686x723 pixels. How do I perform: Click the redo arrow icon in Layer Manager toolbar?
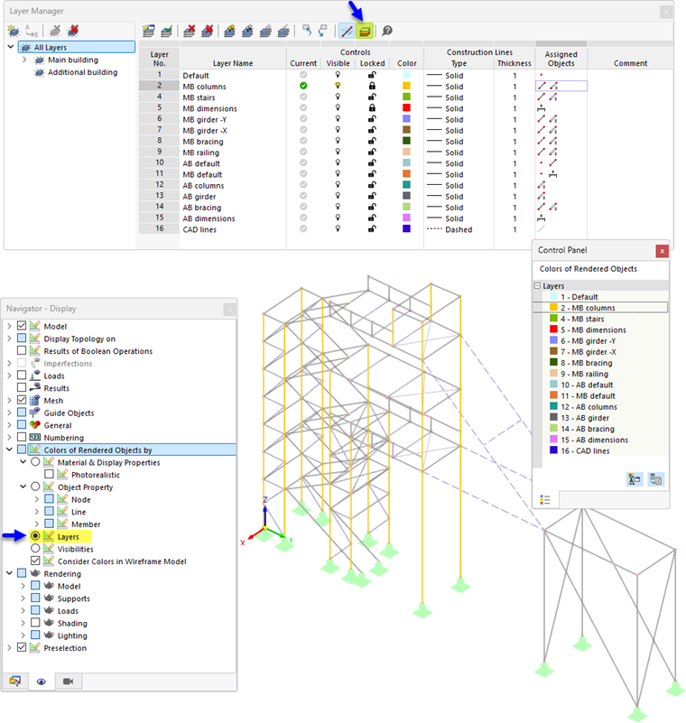[323, 31]
